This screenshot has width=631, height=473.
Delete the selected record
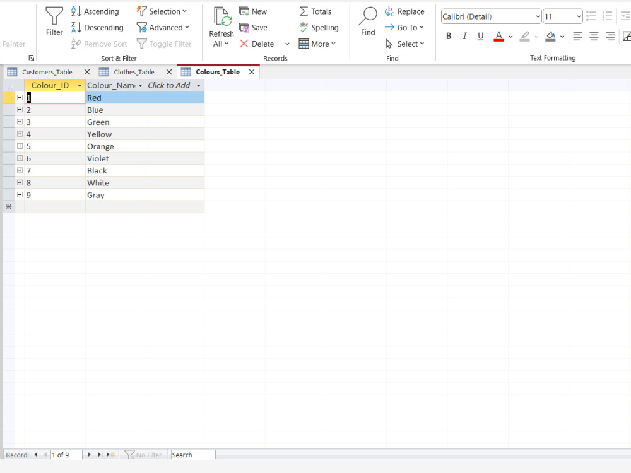coord(257,44)
